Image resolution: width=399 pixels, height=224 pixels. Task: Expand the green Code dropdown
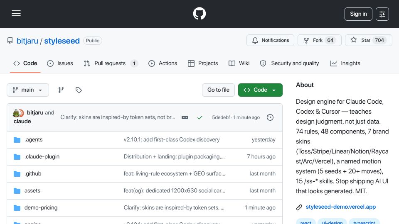click(x=260, y=90)
